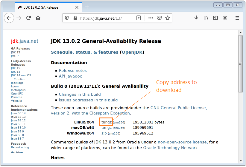Open Linux/x64 sha256 checksum link

coord(119,123)
